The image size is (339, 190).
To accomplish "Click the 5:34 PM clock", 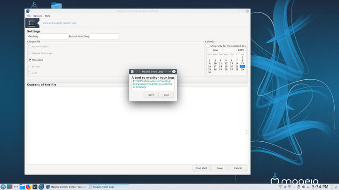I will point(320,187).
